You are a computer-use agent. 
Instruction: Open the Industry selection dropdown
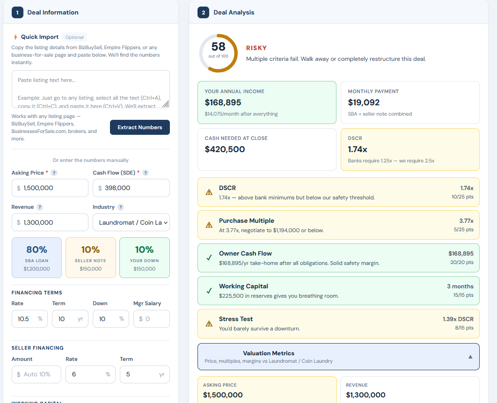click(x=131, y=222)
